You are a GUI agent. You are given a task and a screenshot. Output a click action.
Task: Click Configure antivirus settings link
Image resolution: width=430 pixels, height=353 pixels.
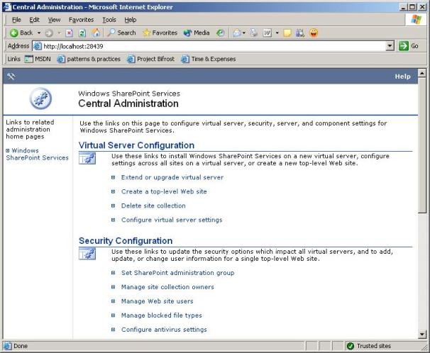[164, 330]
